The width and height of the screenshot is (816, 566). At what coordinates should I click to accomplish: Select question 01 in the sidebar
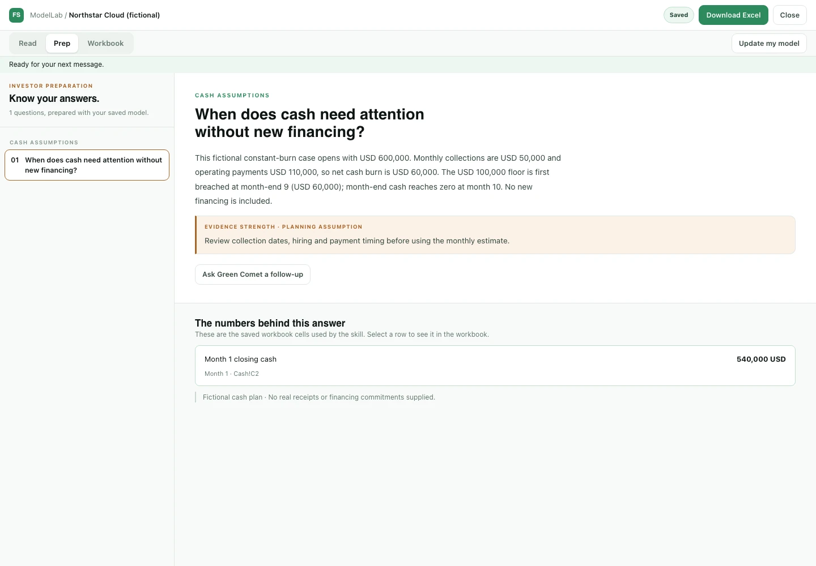[87, 165]
